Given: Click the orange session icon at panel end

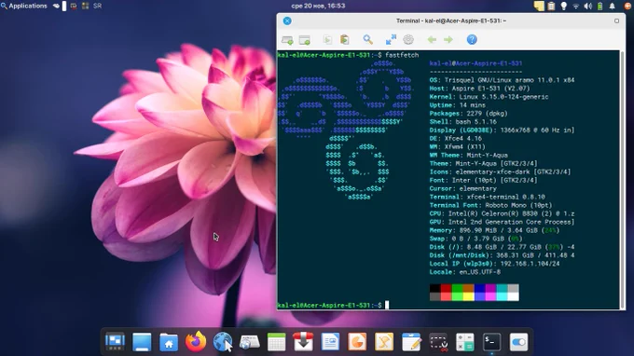Looking at the screenshot, I should click(627, 6).
